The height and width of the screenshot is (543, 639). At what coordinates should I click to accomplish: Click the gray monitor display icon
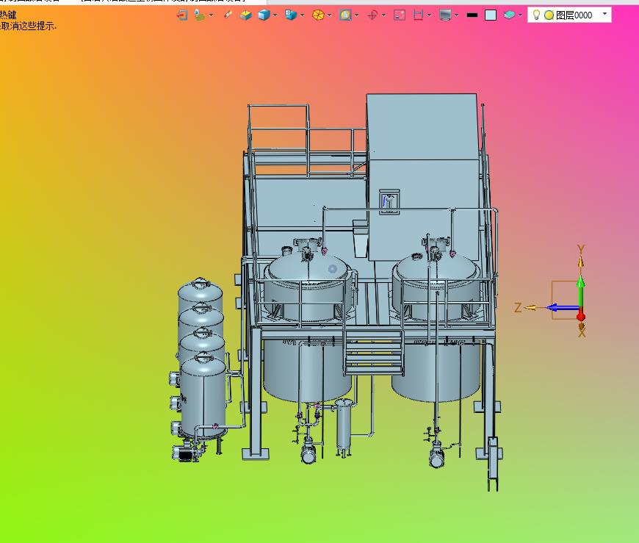pos(445,15)
